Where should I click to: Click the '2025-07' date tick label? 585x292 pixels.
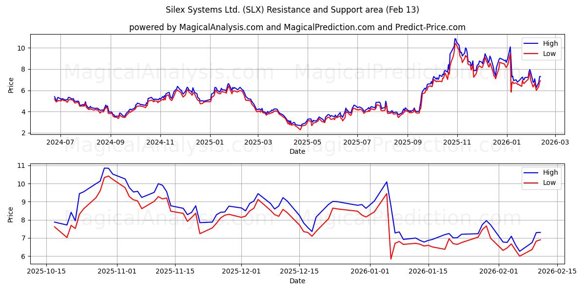point(357,142)
